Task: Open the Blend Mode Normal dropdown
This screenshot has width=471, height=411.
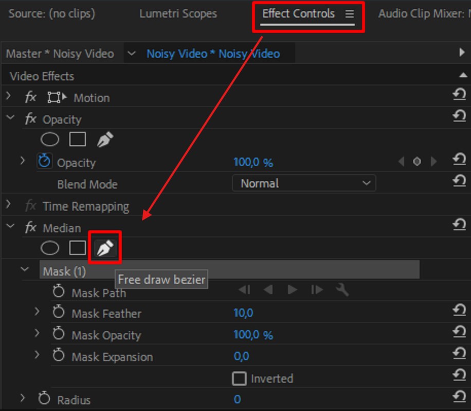Action: point(304,183)
